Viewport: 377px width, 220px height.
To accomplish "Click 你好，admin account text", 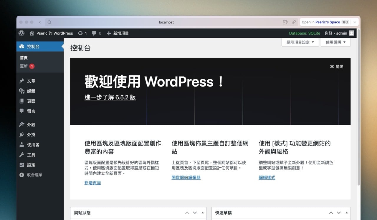I will click(336, 33).
